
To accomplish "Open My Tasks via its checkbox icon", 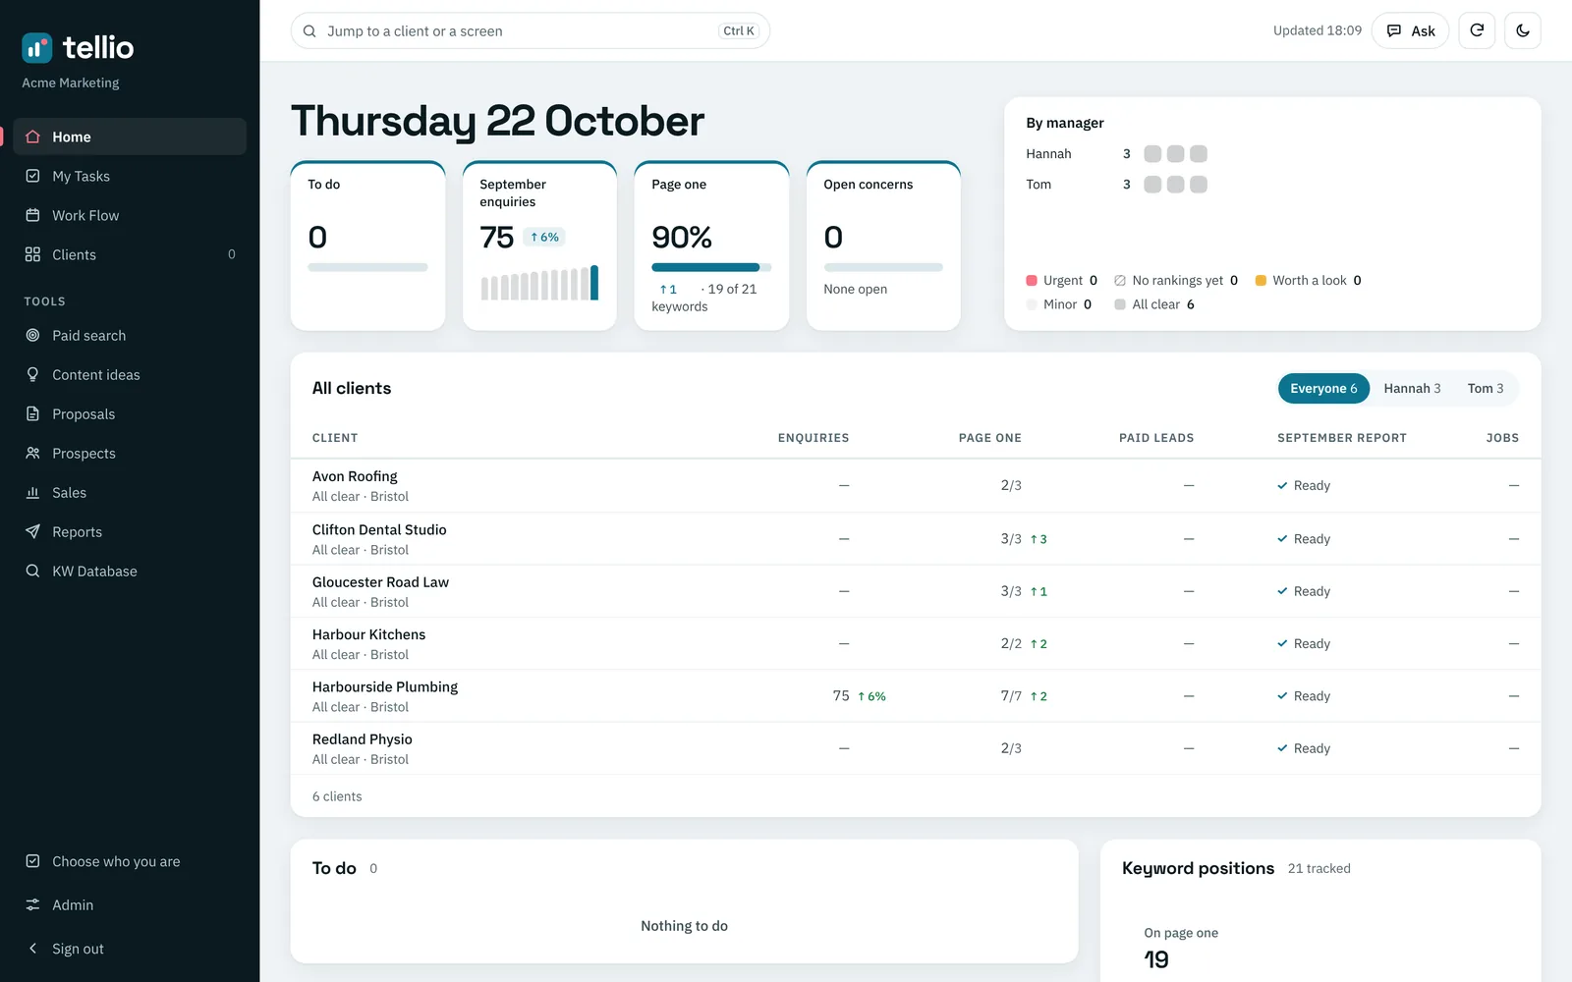I will (x=32, y=176).
